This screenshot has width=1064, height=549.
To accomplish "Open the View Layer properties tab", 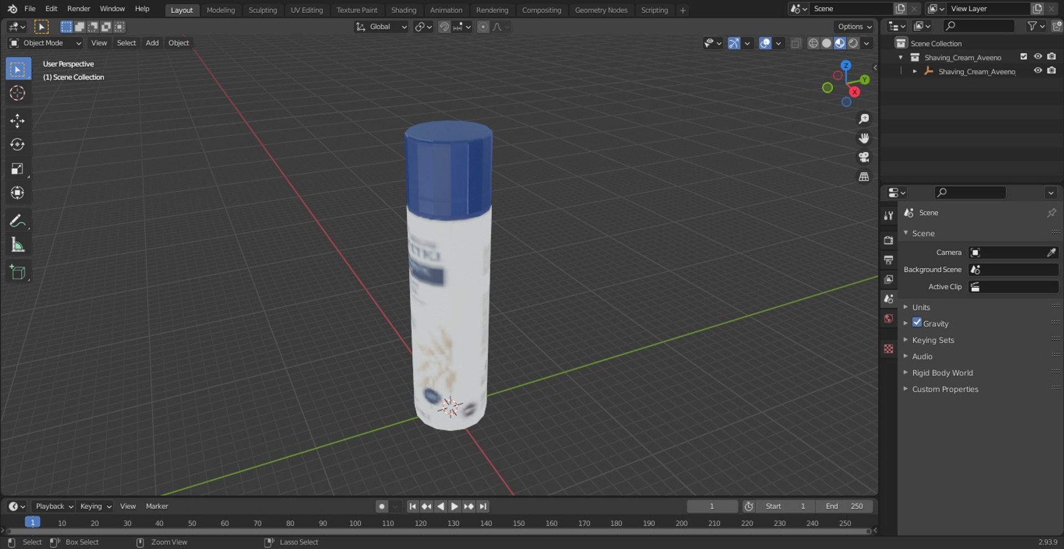I will 889,279.
